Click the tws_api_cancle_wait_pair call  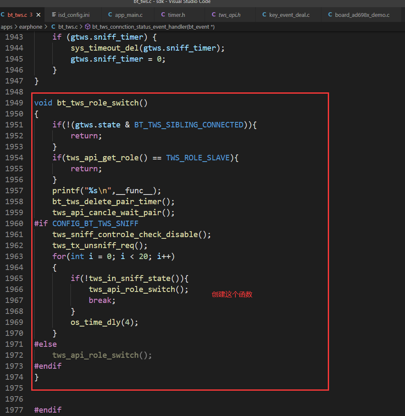pos(107,213)
